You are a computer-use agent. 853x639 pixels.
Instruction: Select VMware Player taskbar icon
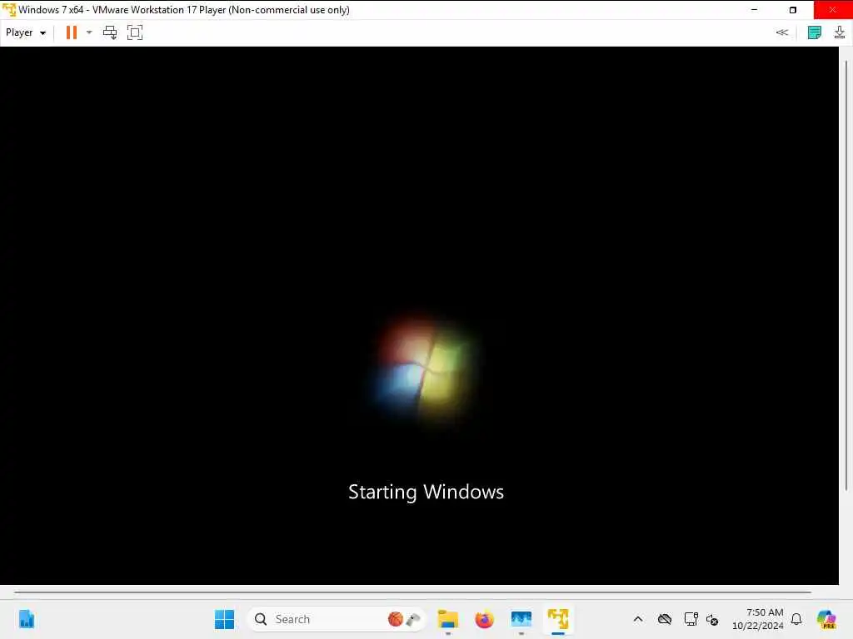tap(558, 619)
